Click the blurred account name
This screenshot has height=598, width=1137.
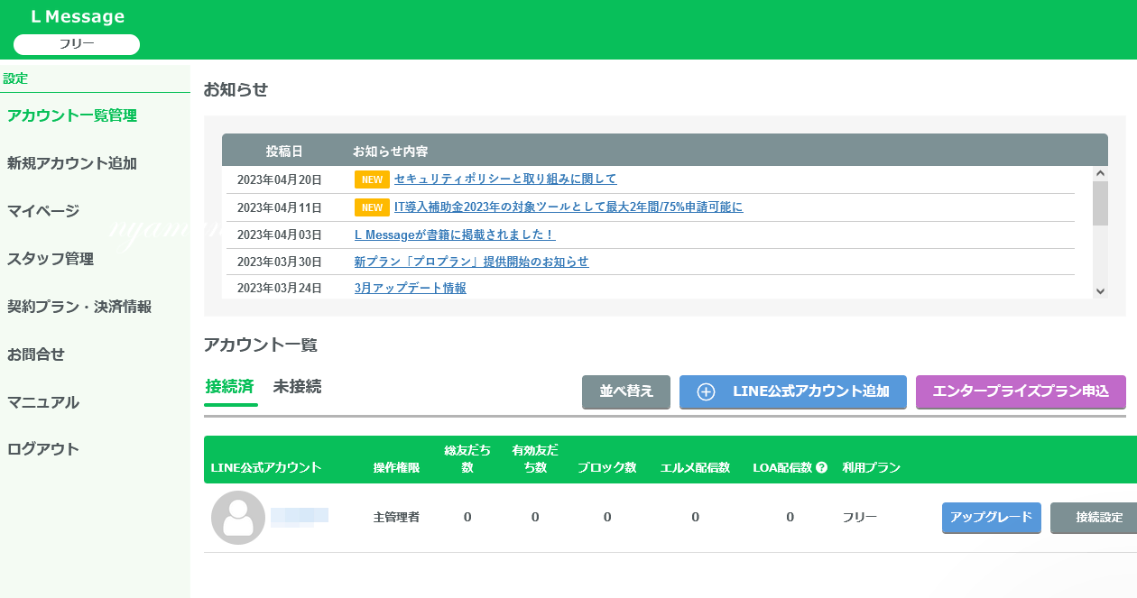point(300,517)
